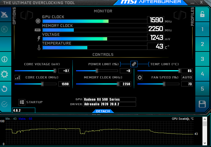
Task: Click the PROFILES vertical label
Action: 193,17
